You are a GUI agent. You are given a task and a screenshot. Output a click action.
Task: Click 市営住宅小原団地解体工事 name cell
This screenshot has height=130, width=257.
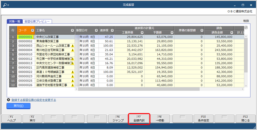55,54
